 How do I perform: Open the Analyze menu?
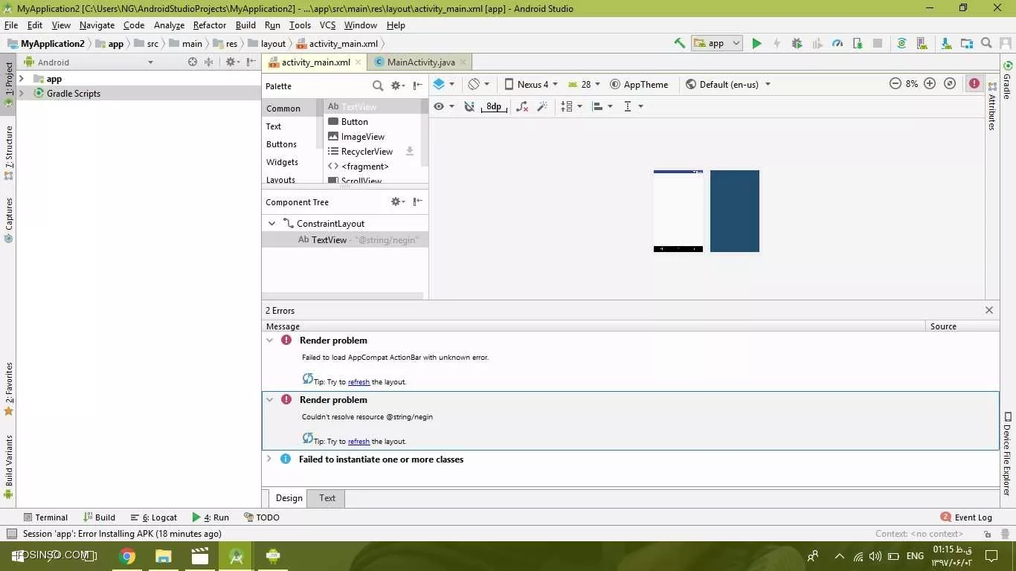(169, 25)
